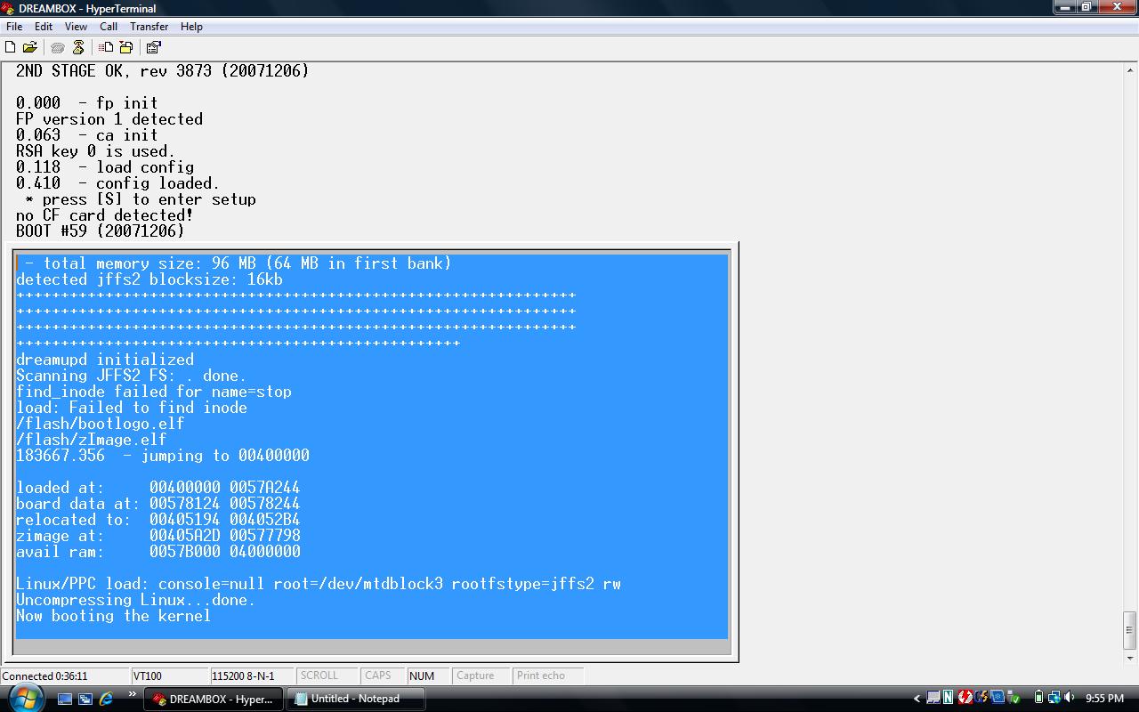Click the '2ND STAGE OK, rev 3873' line

(162, 70)
